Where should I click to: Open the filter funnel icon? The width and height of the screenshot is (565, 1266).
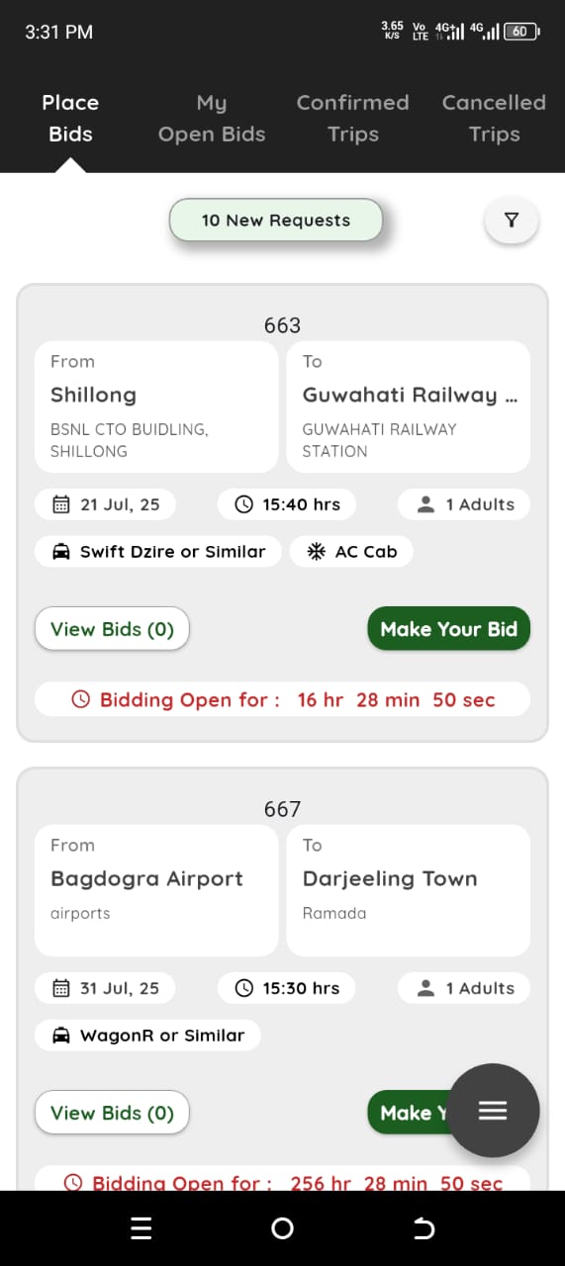coord(511,221)
